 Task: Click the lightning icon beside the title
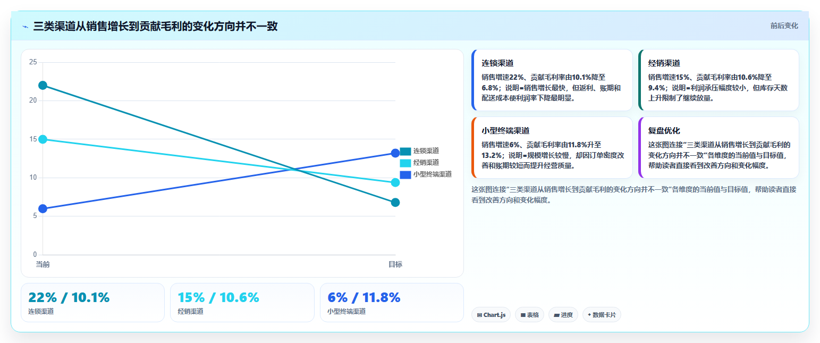point(25,27)
